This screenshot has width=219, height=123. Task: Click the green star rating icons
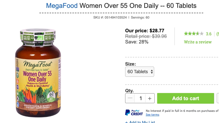(194, 34)
